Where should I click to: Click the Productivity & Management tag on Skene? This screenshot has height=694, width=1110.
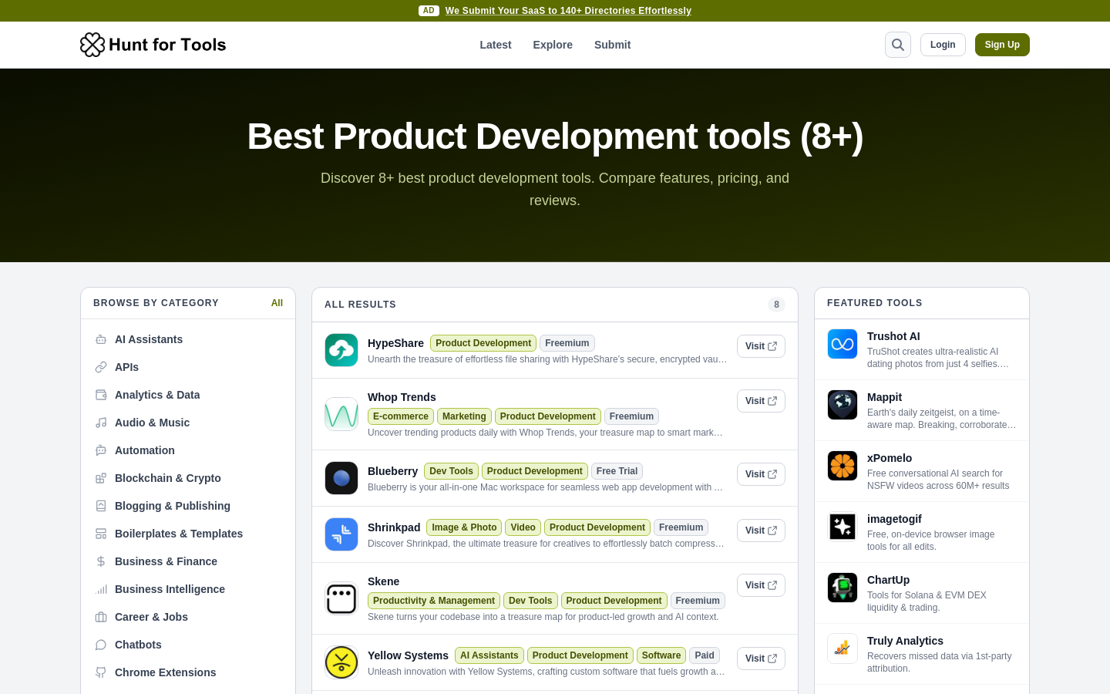434,601
